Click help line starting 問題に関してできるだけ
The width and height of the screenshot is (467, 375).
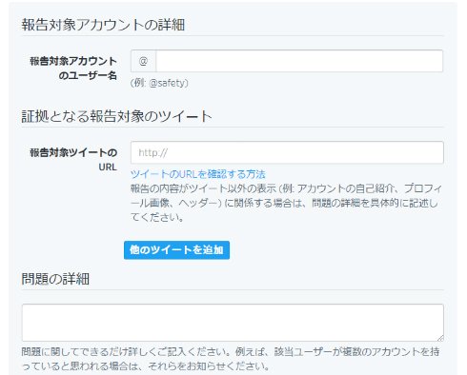click(231, 351)
